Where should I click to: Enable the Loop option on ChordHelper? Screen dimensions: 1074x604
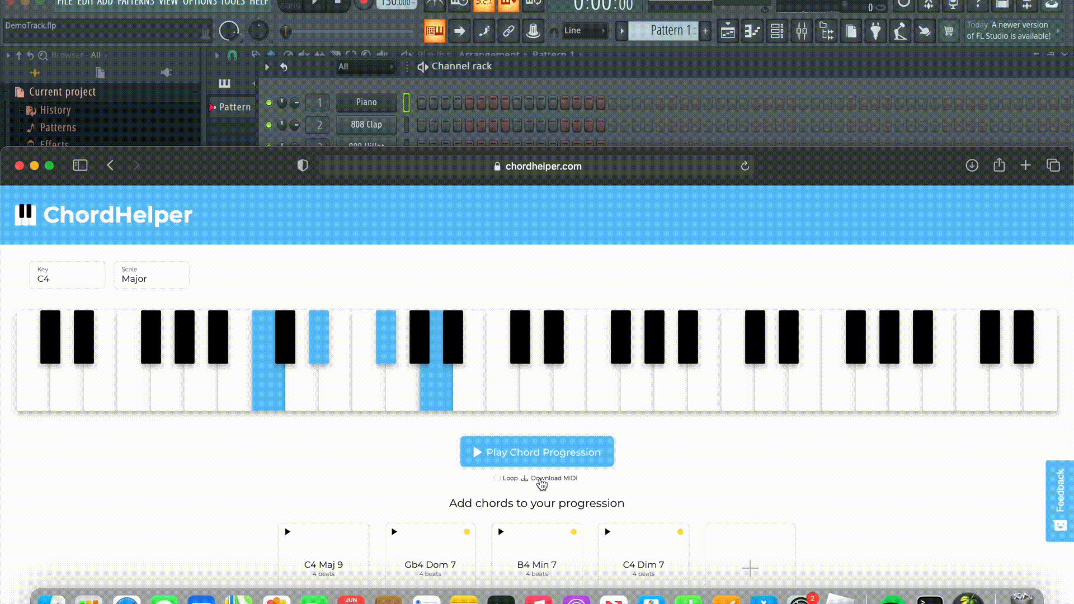click(x=497, y=478)
